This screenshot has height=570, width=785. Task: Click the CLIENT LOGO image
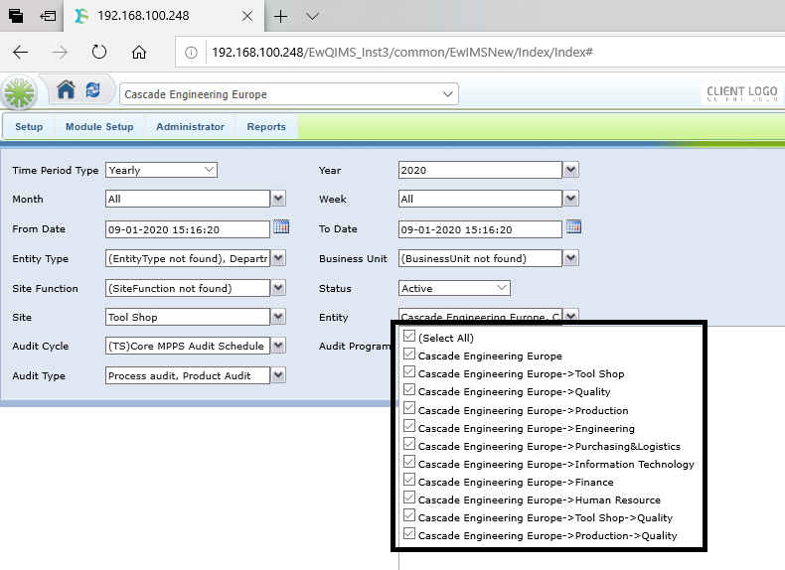click(742, 93)
